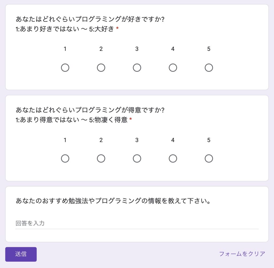Click number label 4 above 得意 scale
This screenshot has height=268, width=274.
tap(173, 140)
